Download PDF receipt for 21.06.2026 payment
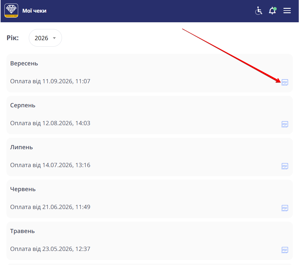This screenshot has width=299, height=265. 285,208
